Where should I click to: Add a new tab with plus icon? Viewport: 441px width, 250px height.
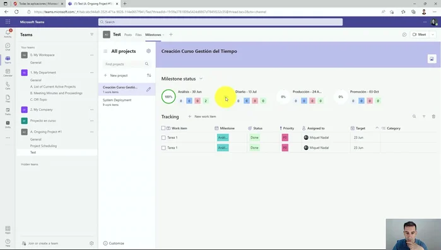point(171,35)
